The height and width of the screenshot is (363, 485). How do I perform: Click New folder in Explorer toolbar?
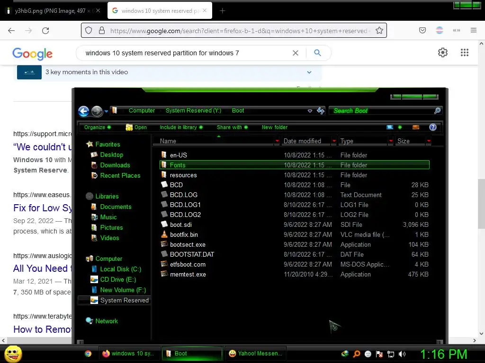pyautogui.click(x=275, y=127)
